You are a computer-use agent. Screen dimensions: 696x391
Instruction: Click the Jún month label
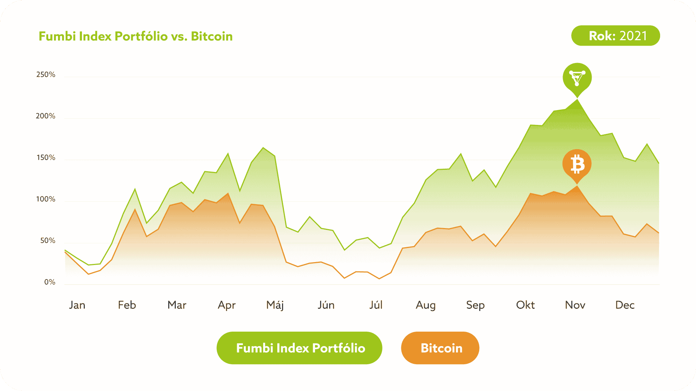pyautogui.click(x=326, y=305)
